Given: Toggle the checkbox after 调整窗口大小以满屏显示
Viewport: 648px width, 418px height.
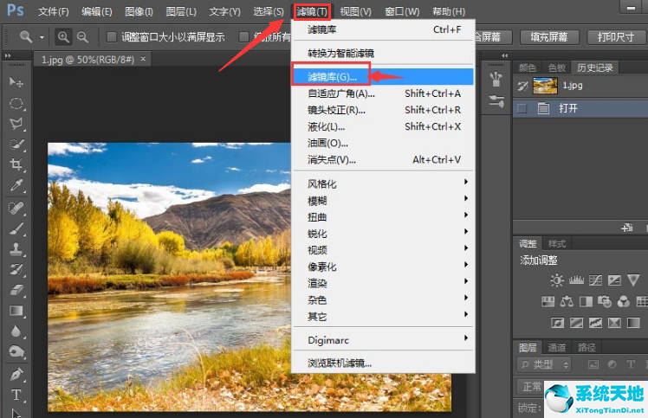Looking at the screenshot, I should coord(243,37).
